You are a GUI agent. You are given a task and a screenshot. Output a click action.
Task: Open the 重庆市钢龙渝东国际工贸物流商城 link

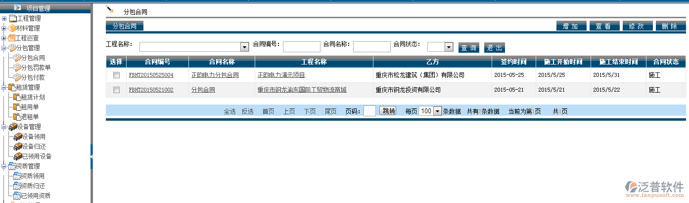pyautogui.click(x=302, y=90)
